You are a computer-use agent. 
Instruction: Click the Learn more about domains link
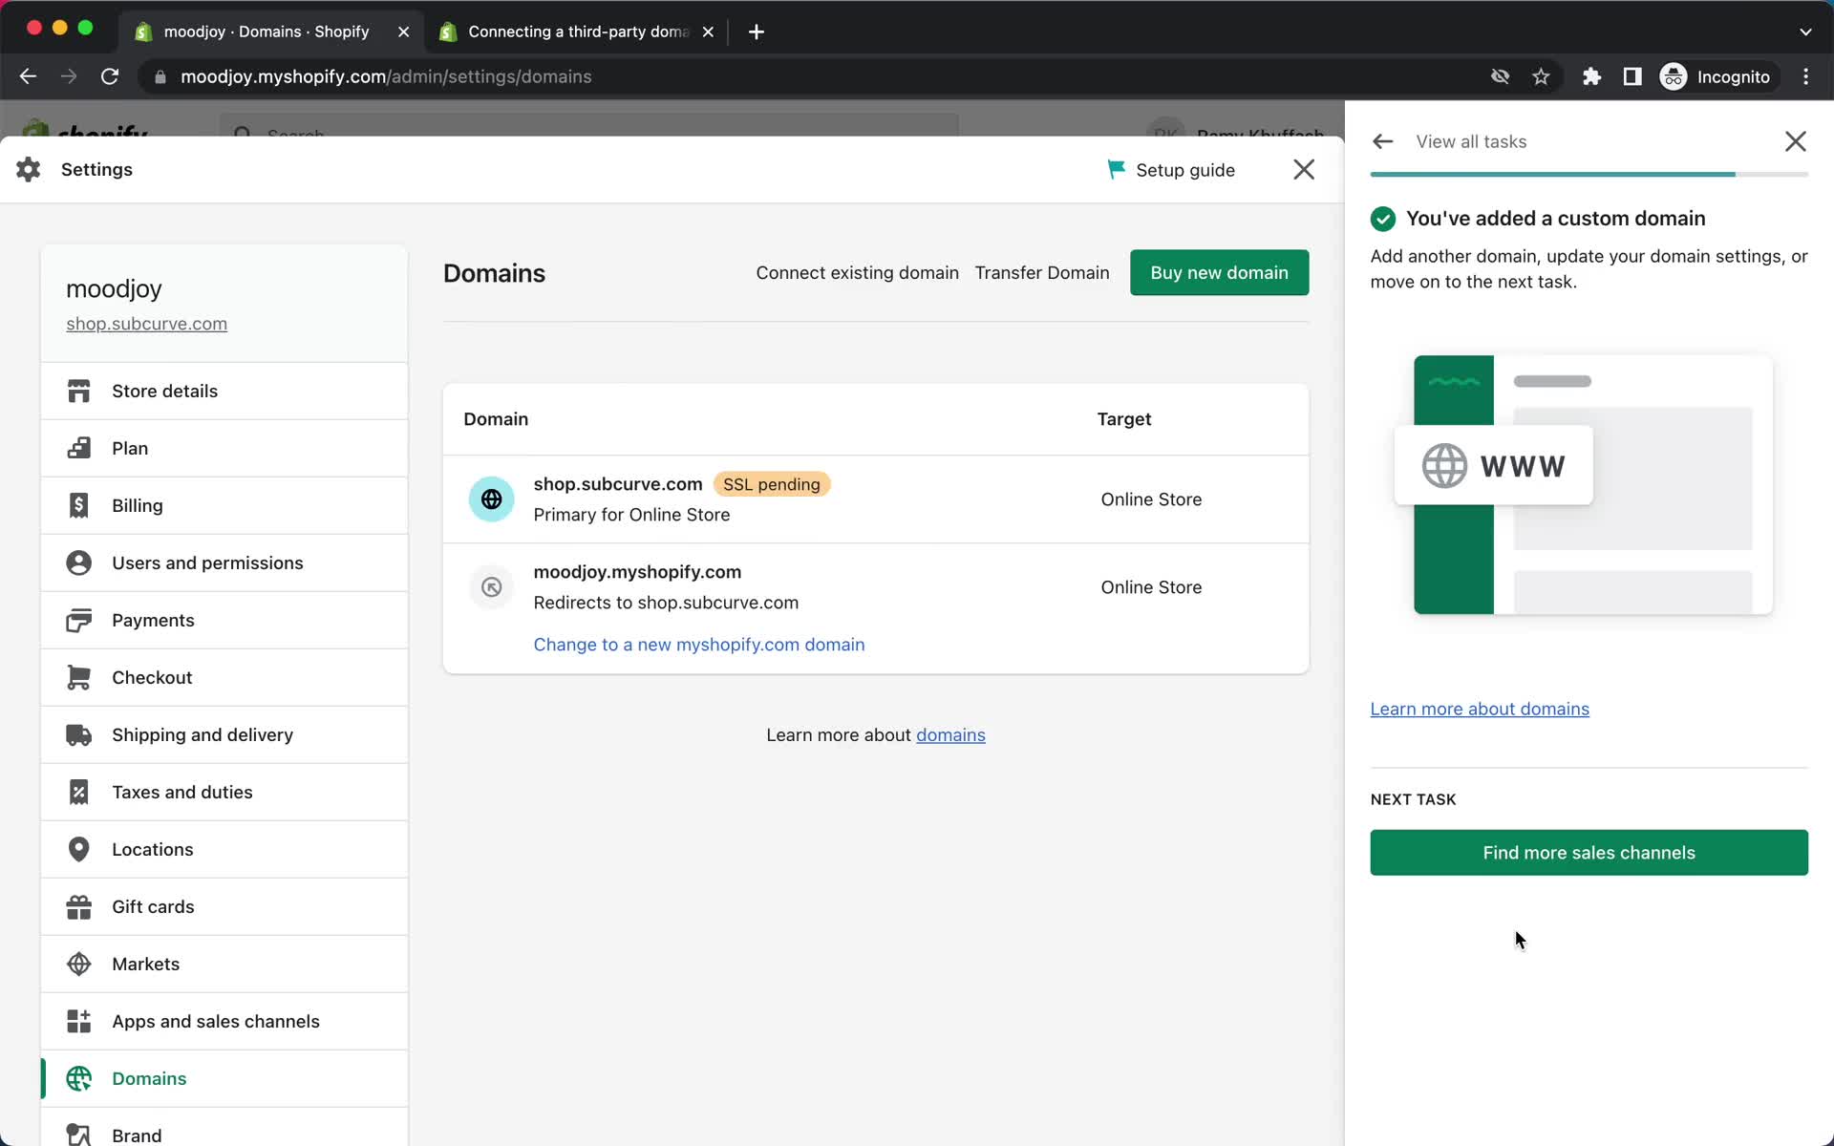pyautogui.click(x=1479, y=708)
